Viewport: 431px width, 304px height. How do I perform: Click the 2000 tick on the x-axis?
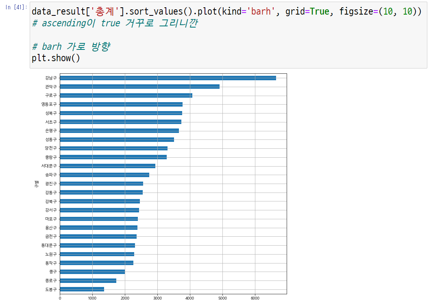coord(125,298)
